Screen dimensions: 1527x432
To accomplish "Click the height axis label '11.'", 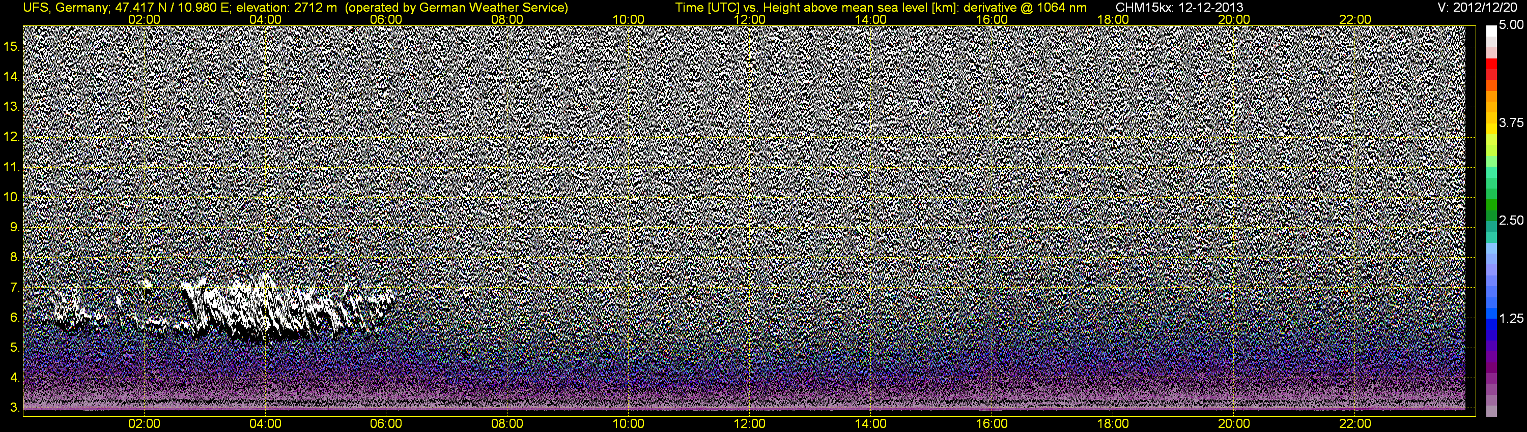I will point(12,168).
